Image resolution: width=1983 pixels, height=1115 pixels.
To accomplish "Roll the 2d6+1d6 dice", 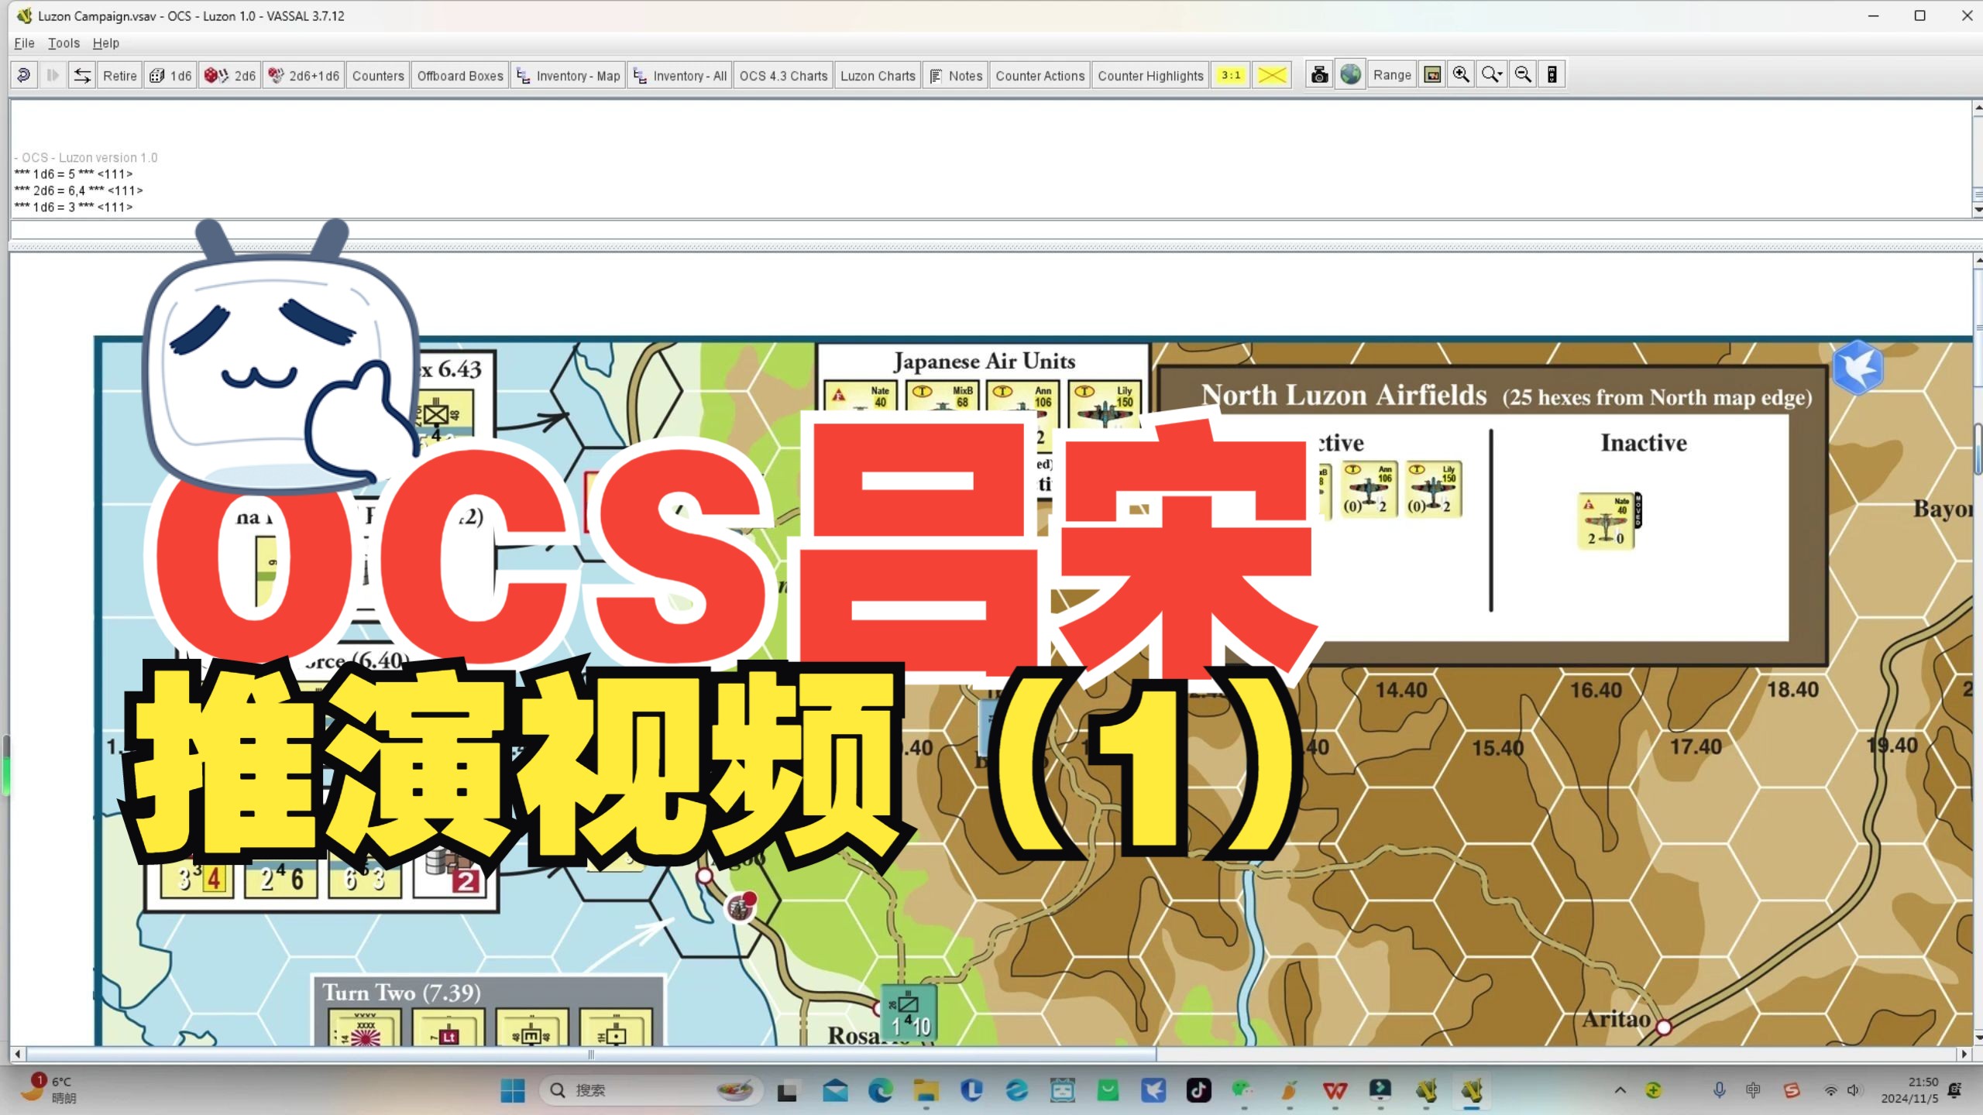I will click(x=304, y=75).
